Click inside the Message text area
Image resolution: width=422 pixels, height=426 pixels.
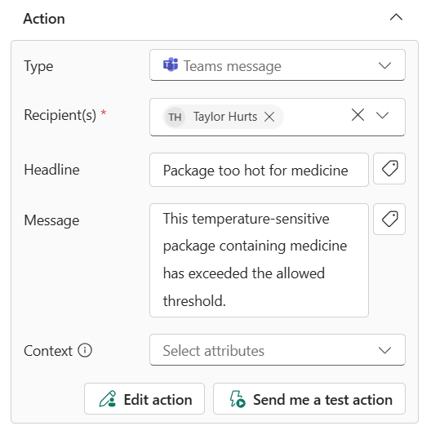tap(259, 260)
